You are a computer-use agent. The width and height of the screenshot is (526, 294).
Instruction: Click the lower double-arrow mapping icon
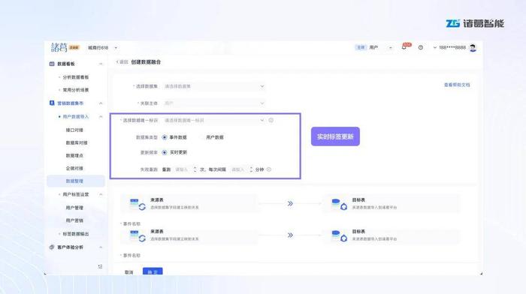pyautogui.click(x=290, y=235)
